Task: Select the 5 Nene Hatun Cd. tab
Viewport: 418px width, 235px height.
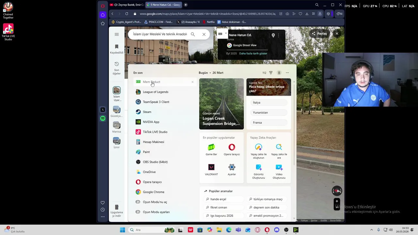Action: [163, 5]
